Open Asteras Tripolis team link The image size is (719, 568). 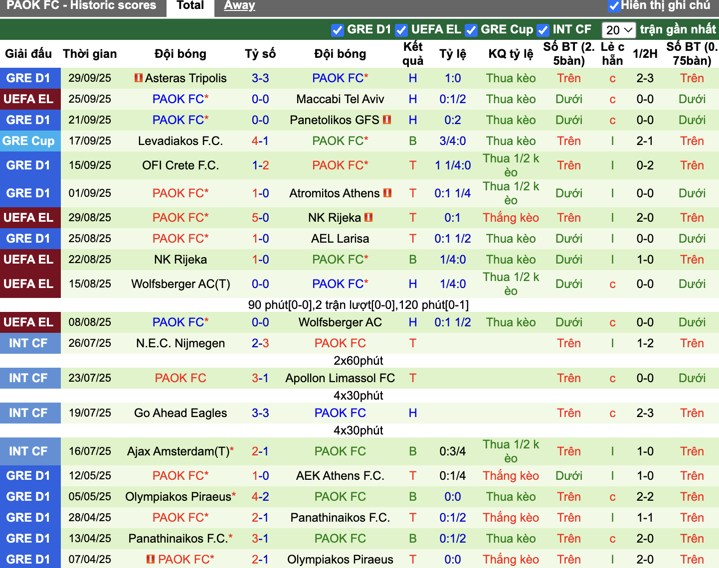[185, 78]
